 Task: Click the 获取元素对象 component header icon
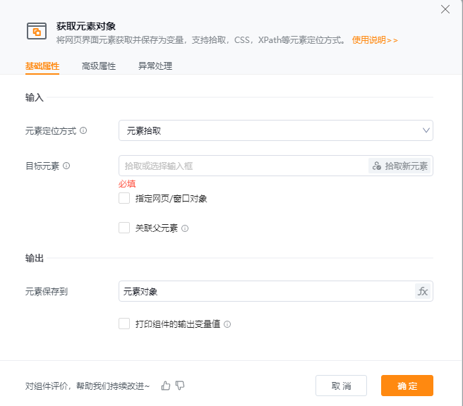tap(36, 32)
